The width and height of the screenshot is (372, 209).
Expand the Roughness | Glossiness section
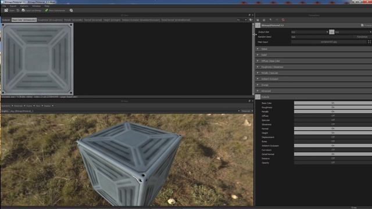pos(314,67)
